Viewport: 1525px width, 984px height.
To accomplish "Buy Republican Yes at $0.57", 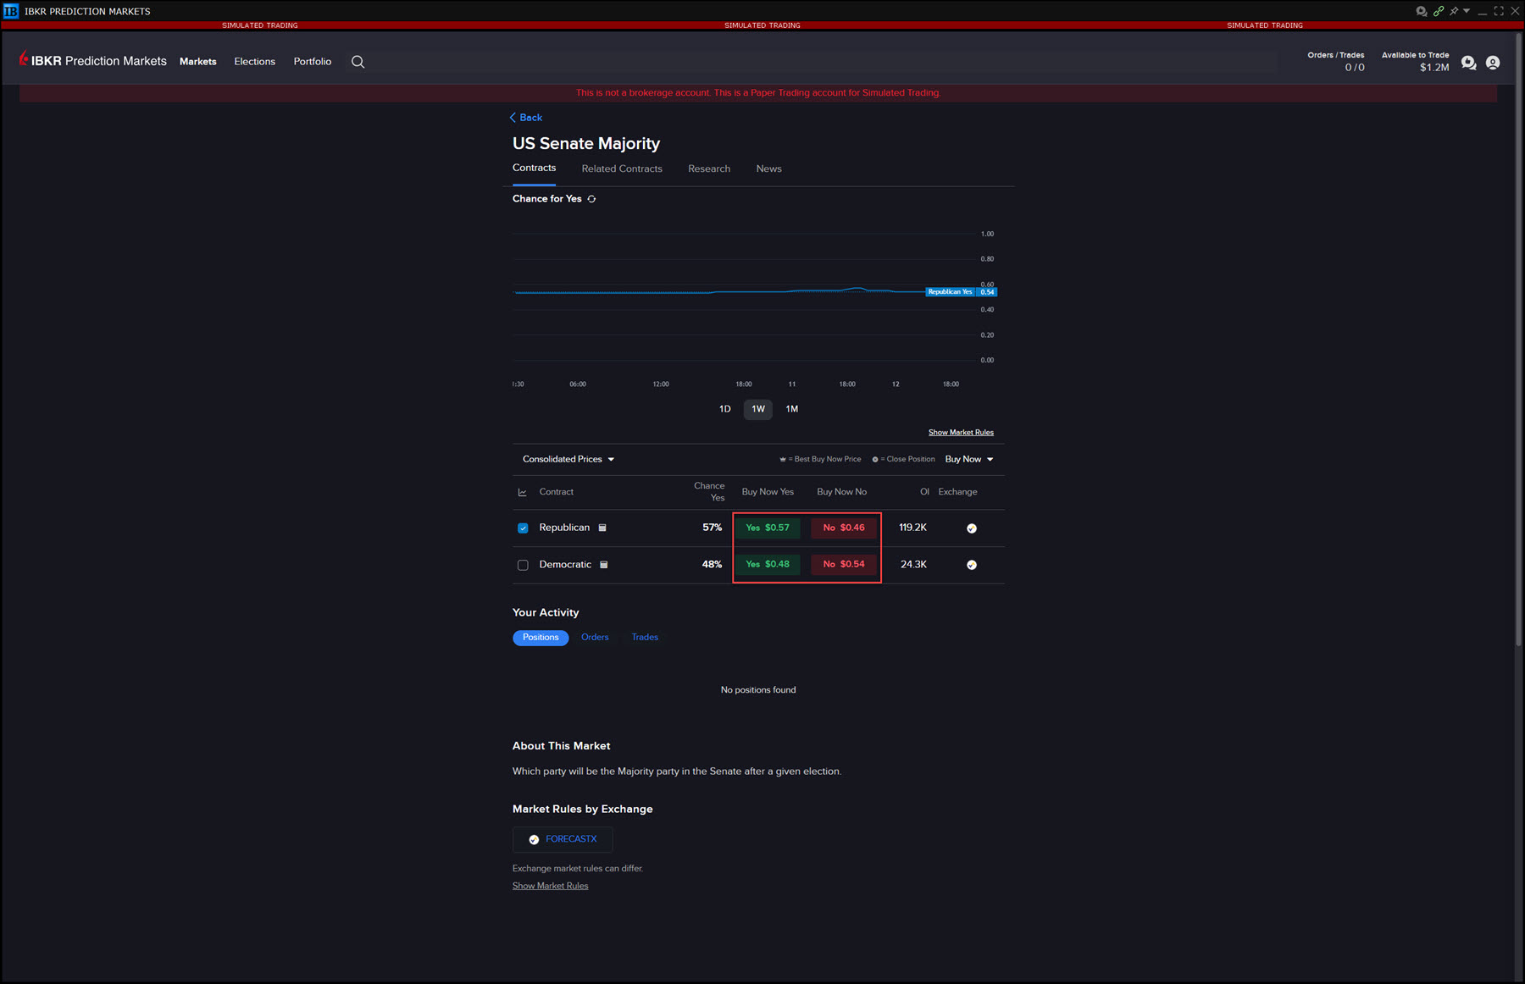I will click(768, 528).
